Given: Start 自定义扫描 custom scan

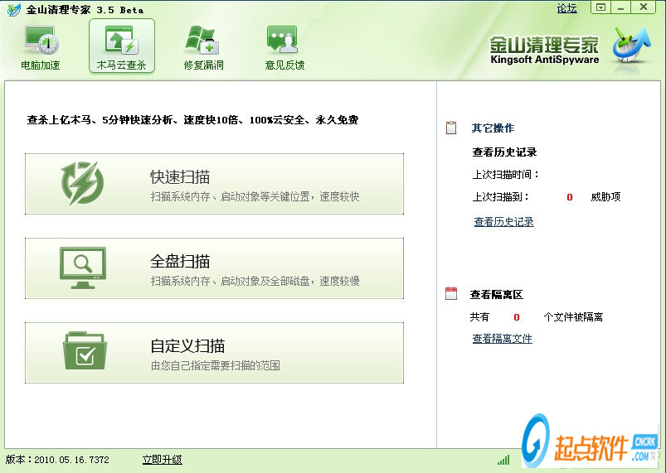Looking at the screenshot, I should click(x=215, y=353).
